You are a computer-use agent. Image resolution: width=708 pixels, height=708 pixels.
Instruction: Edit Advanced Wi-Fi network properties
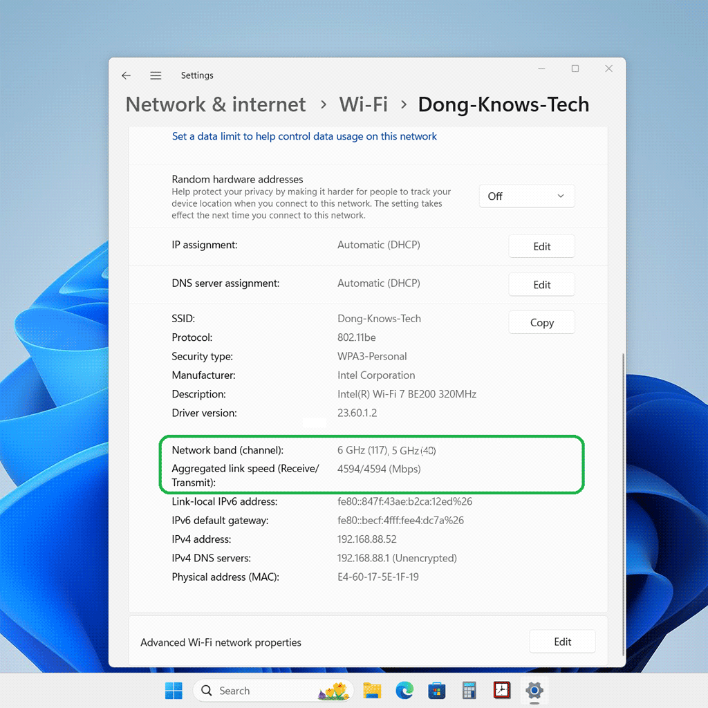point(562,642)
